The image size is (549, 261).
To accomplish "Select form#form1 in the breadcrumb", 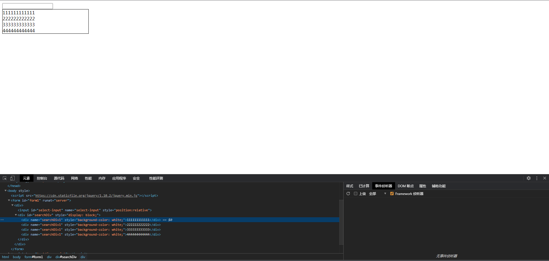I will pyautogui.click(x=33, y=257).
